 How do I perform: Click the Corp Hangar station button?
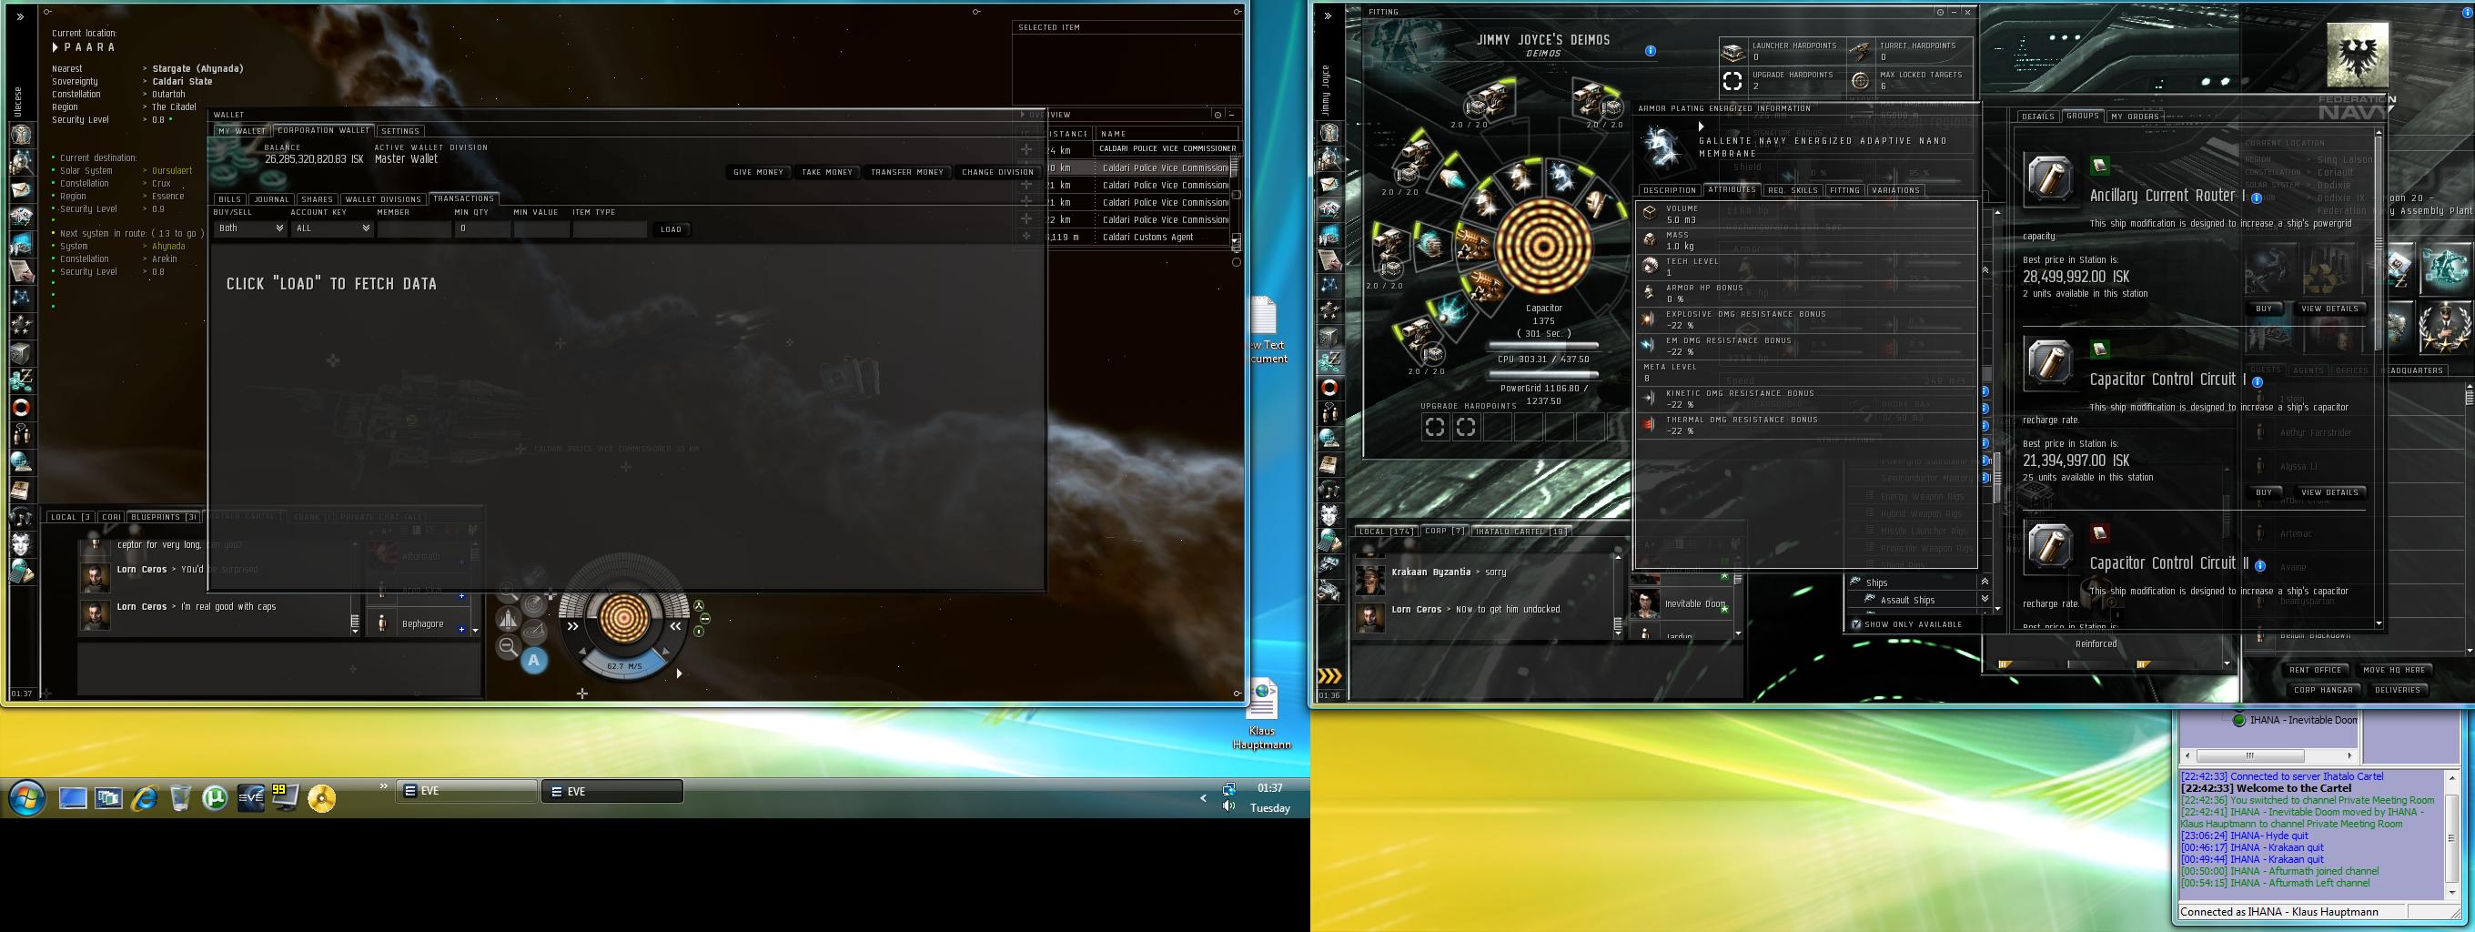click(x=2323, y=690)
